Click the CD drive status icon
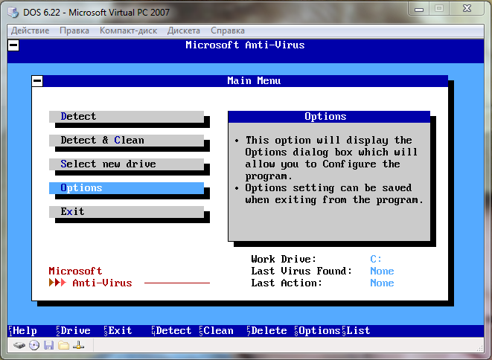Image resolution: width=492 pixels, height=360 pixels. [x=34, y=345]
